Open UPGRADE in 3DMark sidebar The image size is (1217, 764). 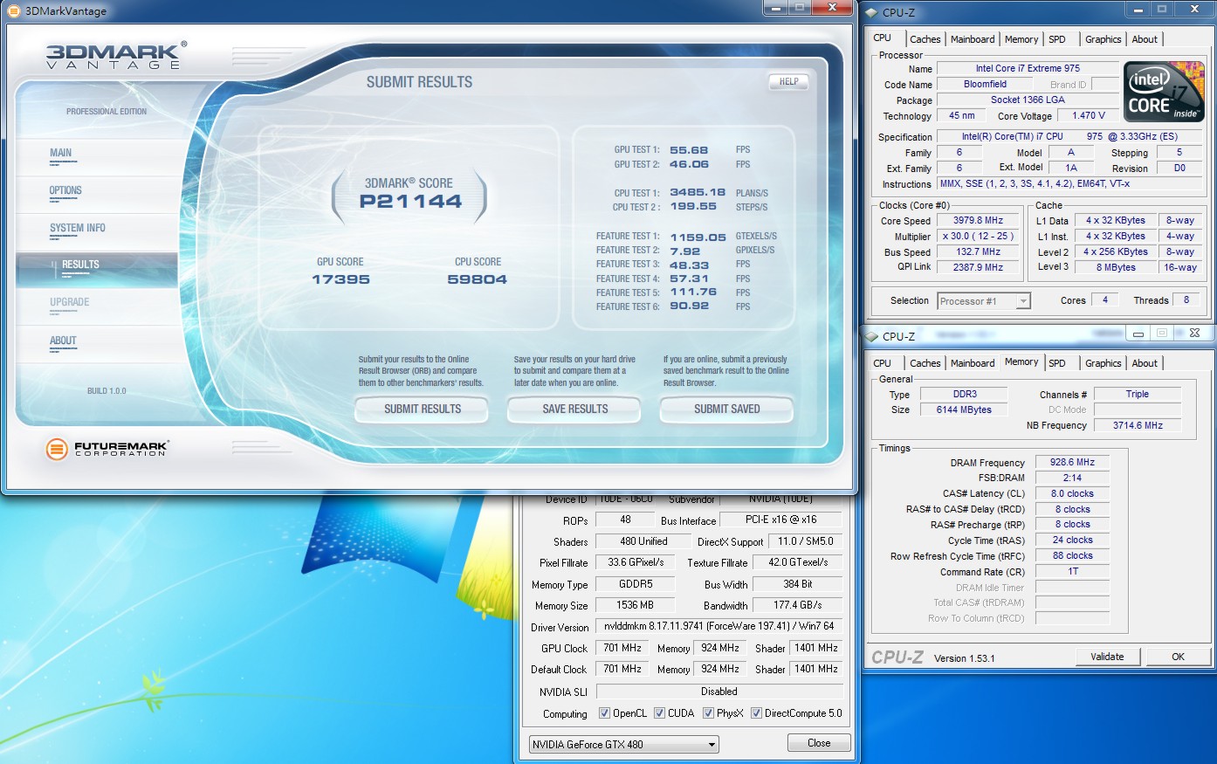[70, 302]
